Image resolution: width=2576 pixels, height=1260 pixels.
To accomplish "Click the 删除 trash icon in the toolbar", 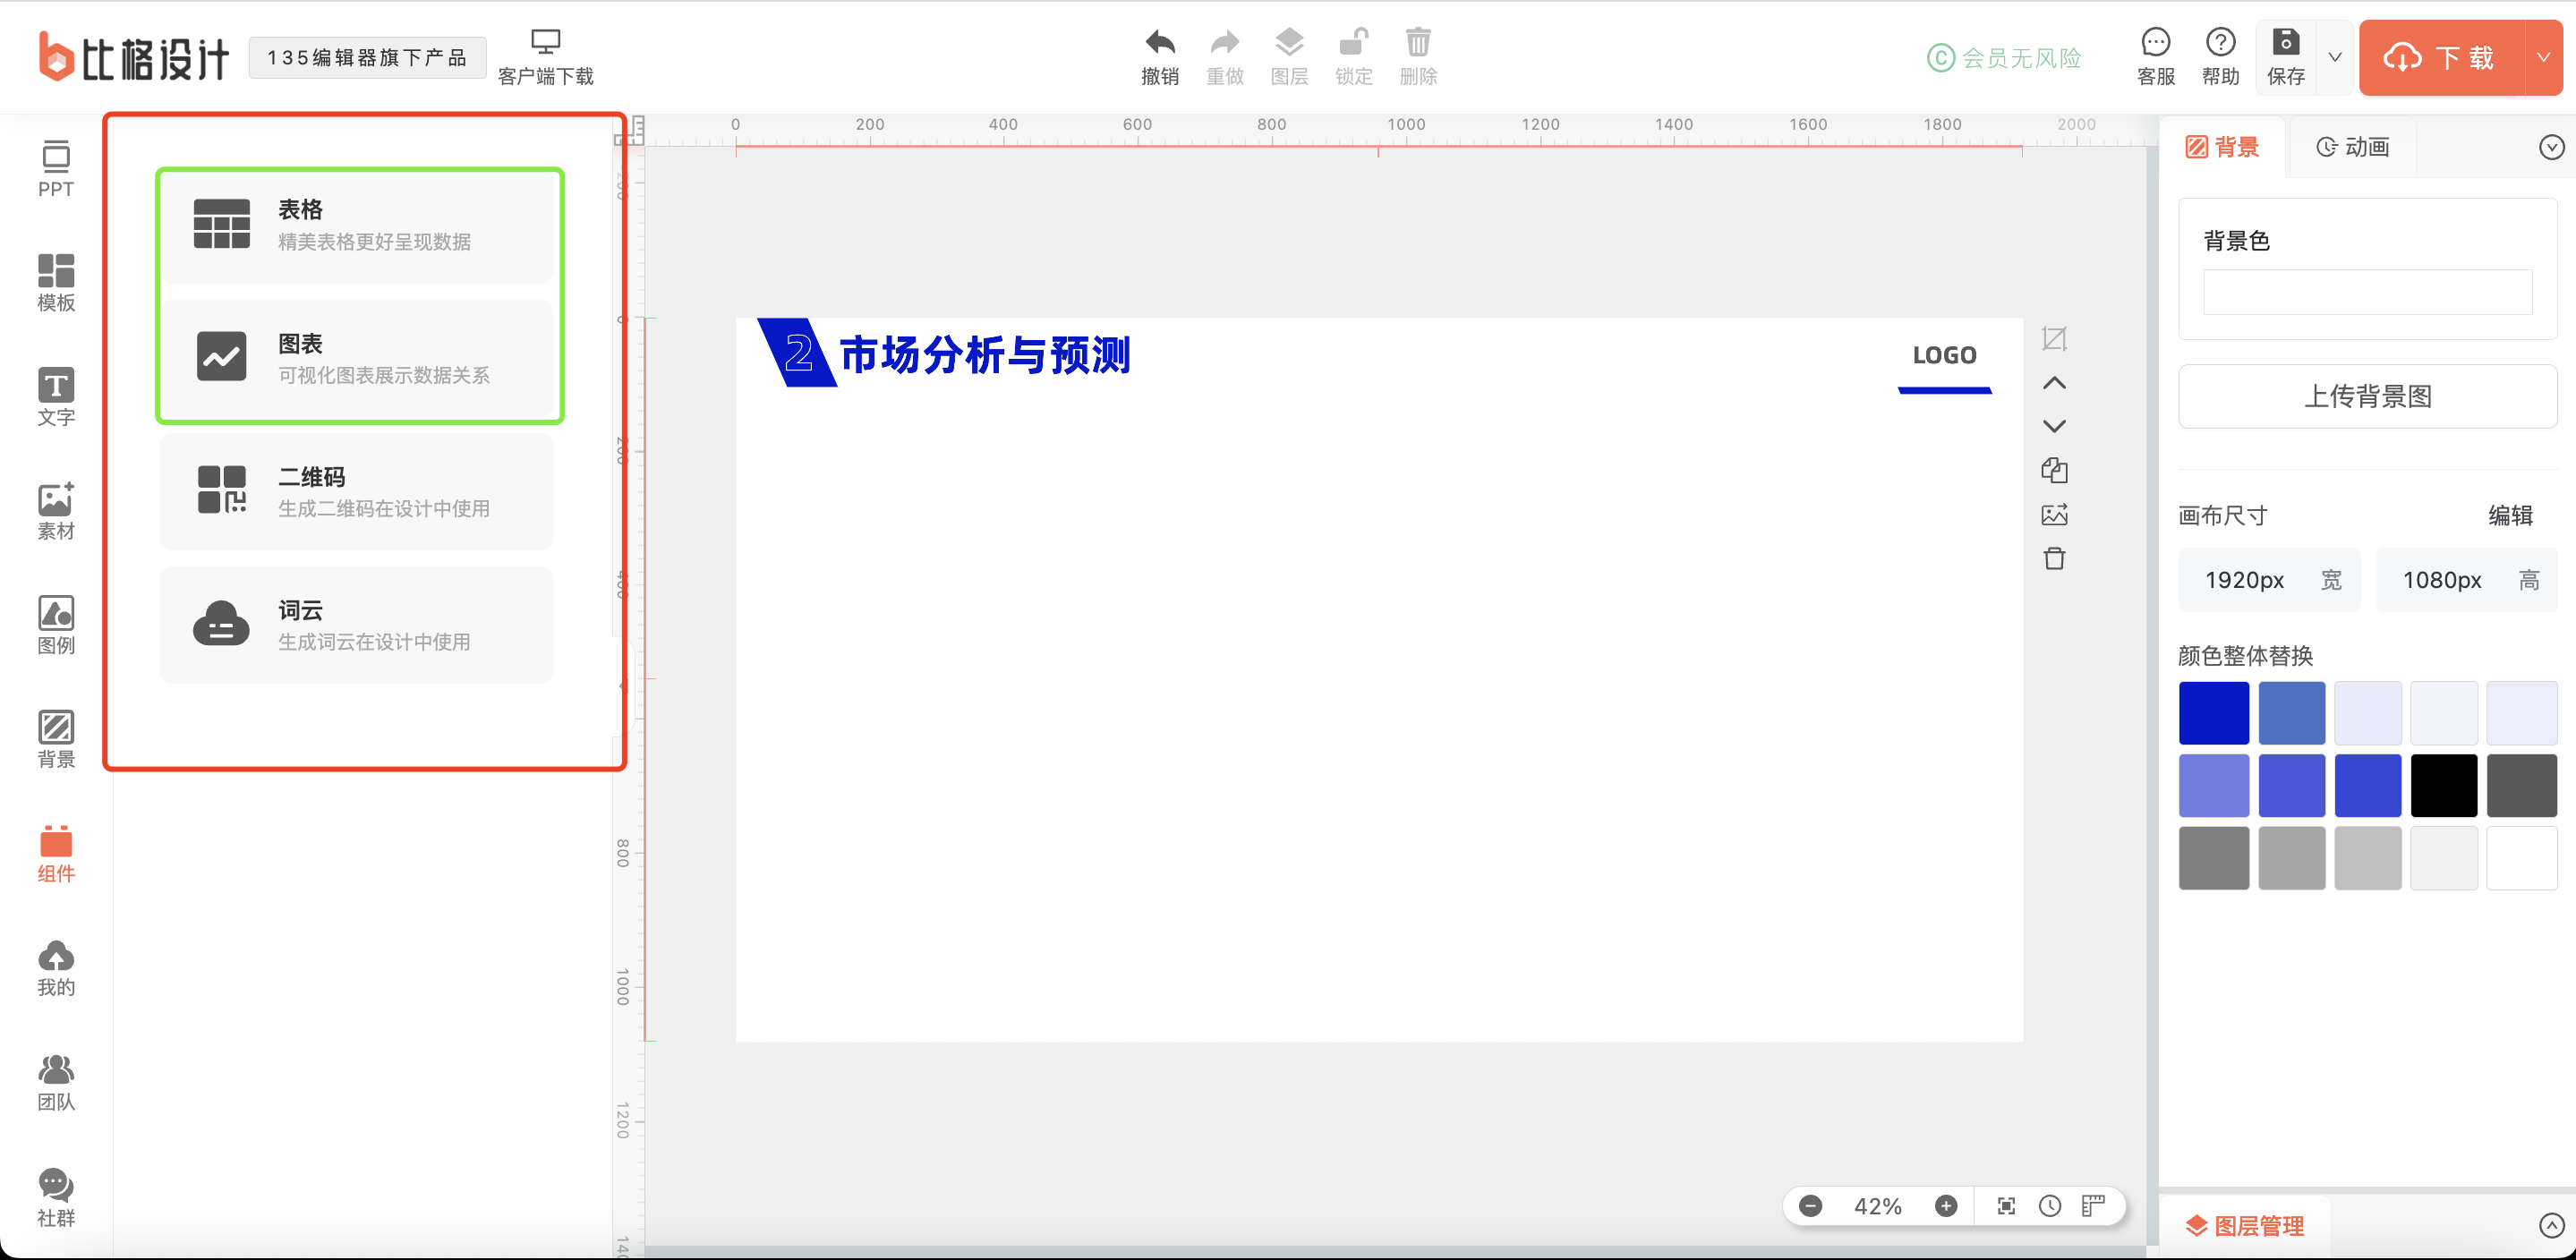I will [1418, 57].
